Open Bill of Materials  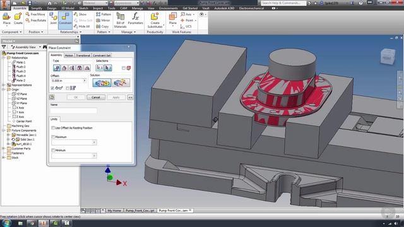click(x=121, y=20)
